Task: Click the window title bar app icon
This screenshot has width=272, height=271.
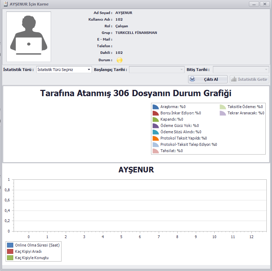Action: [x=6, y=4]
